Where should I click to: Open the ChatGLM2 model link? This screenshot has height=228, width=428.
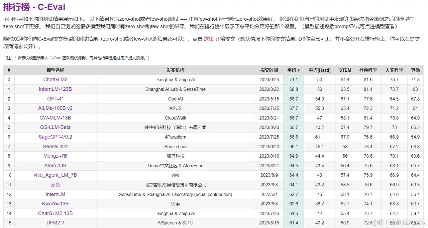(55, 80)
